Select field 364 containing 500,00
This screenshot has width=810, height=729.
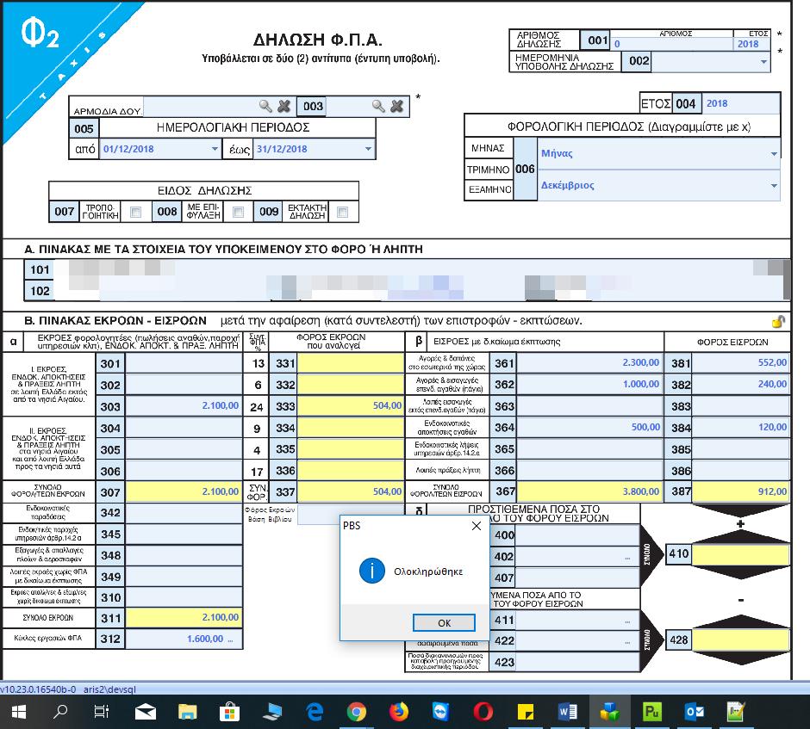(x=589, y=427)
